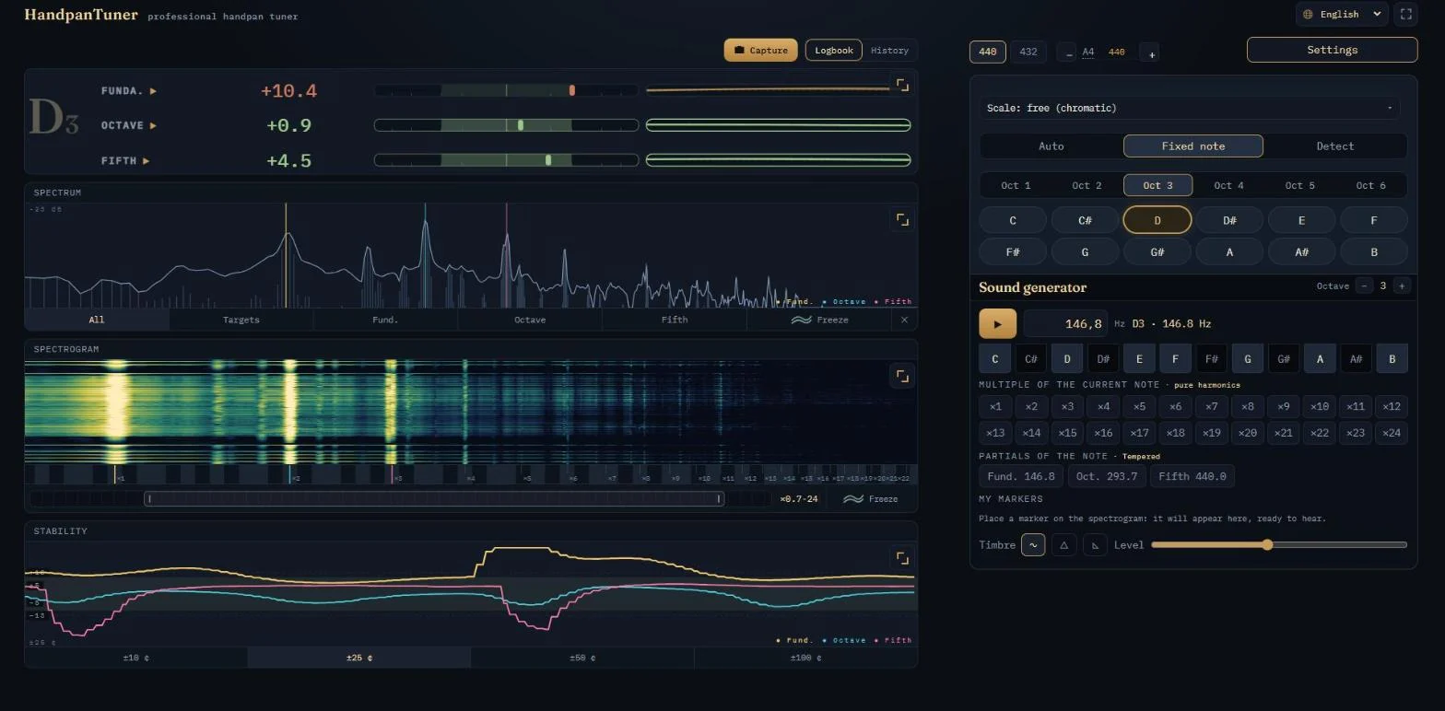Expand the FIFTH partial arrow
This screenshot has width=1445, height=711.
(146, 160)
